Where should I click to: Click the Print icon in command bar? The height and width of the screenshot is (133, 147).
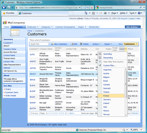pos(105,13)
